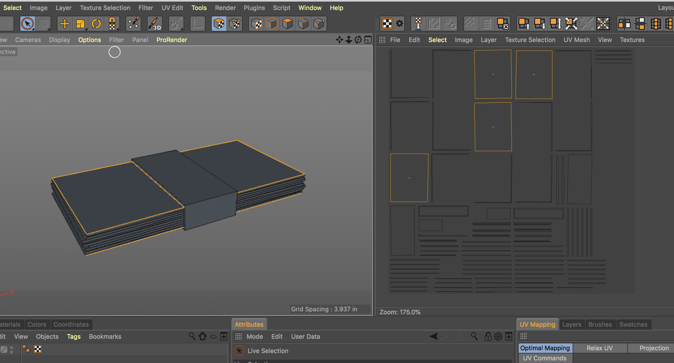Open the Projection tab button

(654, 348)
